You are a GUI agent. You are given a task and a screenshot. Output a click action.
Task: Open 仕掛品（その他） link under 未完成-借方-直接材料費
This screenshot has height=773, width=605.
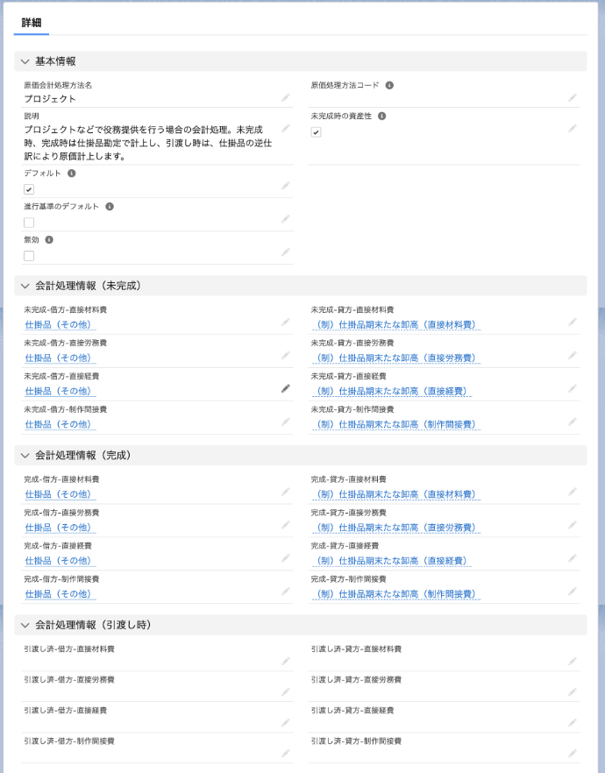(59, 324)
